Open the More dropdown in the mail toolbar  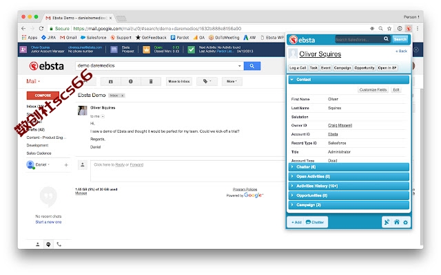232,81
